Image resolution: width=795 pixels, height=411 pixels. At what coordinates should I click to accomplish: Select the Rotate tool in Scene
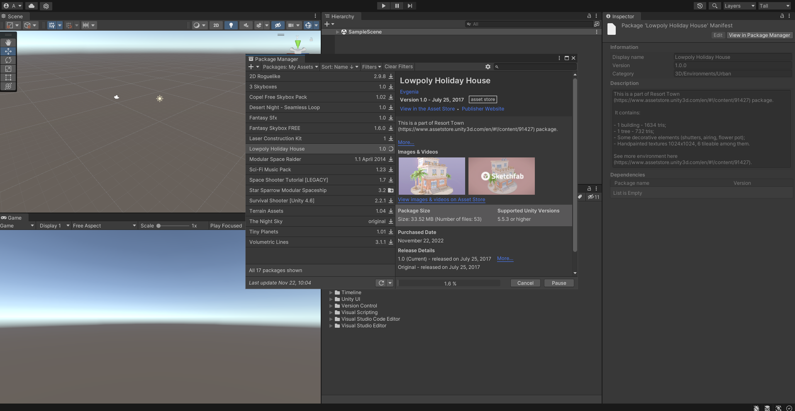click(8, 60)
